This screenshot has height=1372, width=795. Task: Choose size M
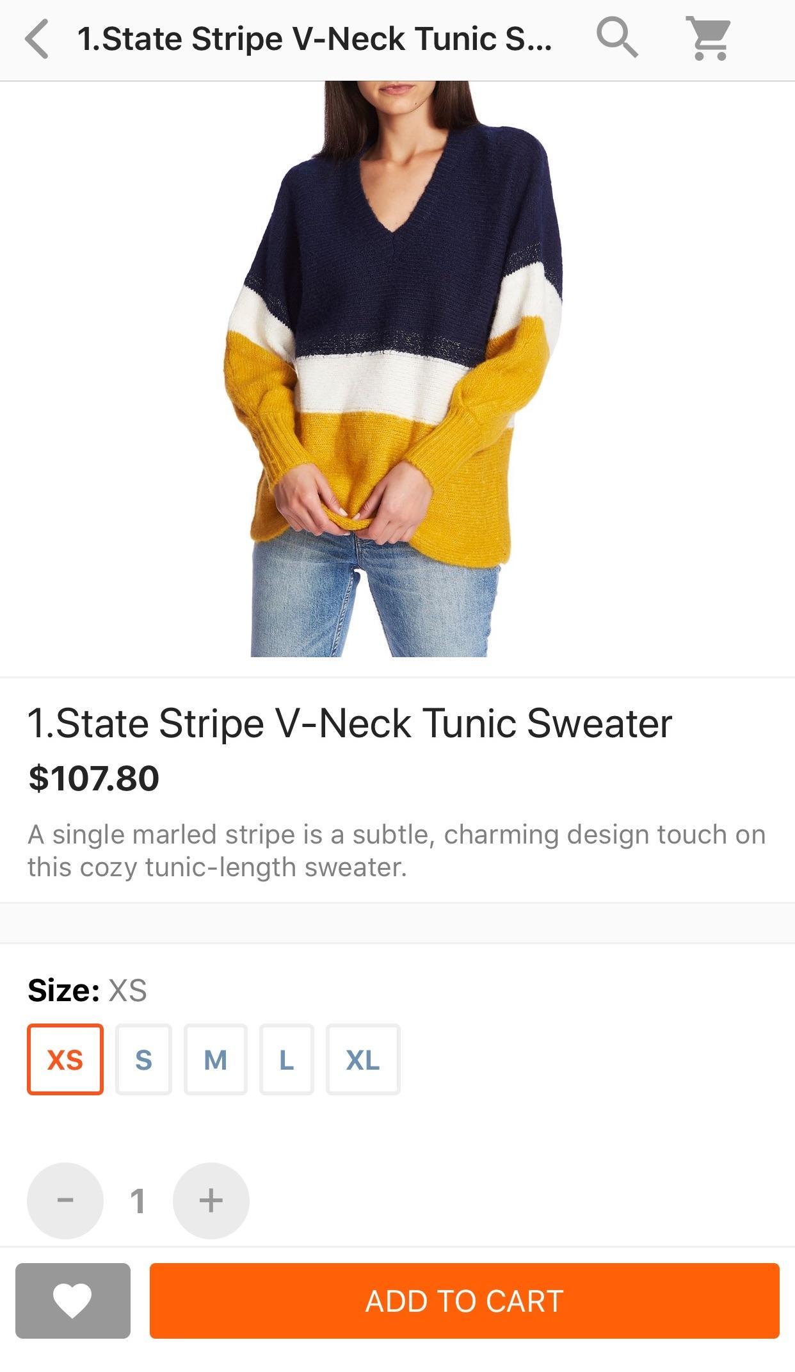click(216, 1059)
